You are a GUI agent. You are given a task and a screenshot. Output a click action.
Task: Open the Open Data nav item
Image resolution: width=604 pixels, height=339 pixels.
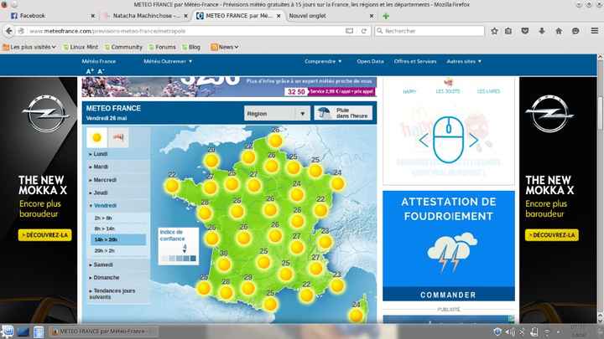click(x=370, y=61)
